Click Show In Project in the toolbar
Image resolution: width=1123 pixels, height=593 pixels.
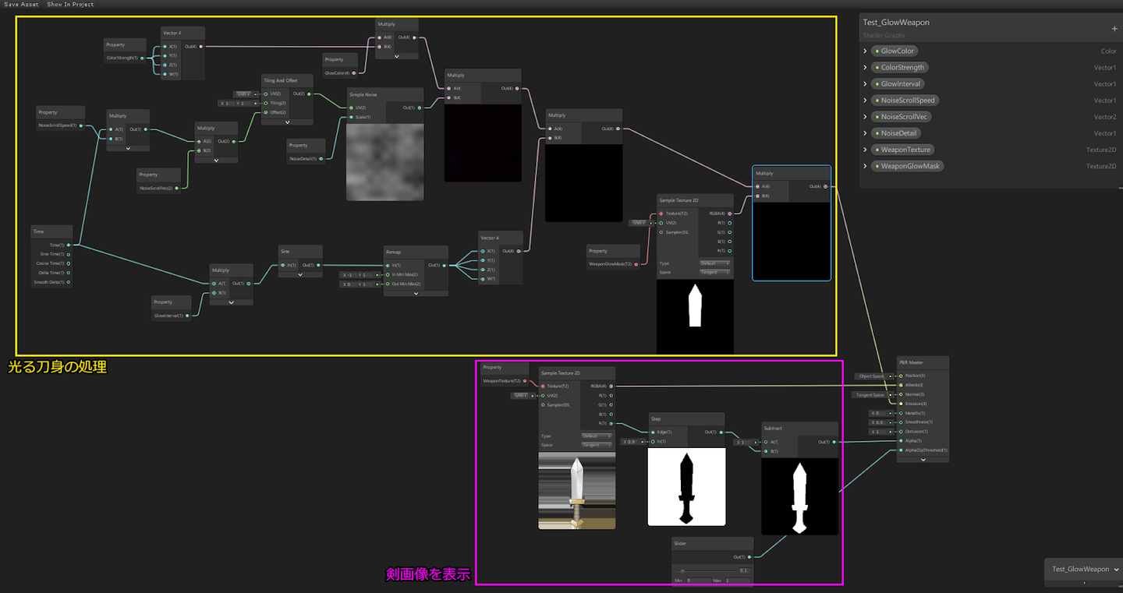[70, 5]
